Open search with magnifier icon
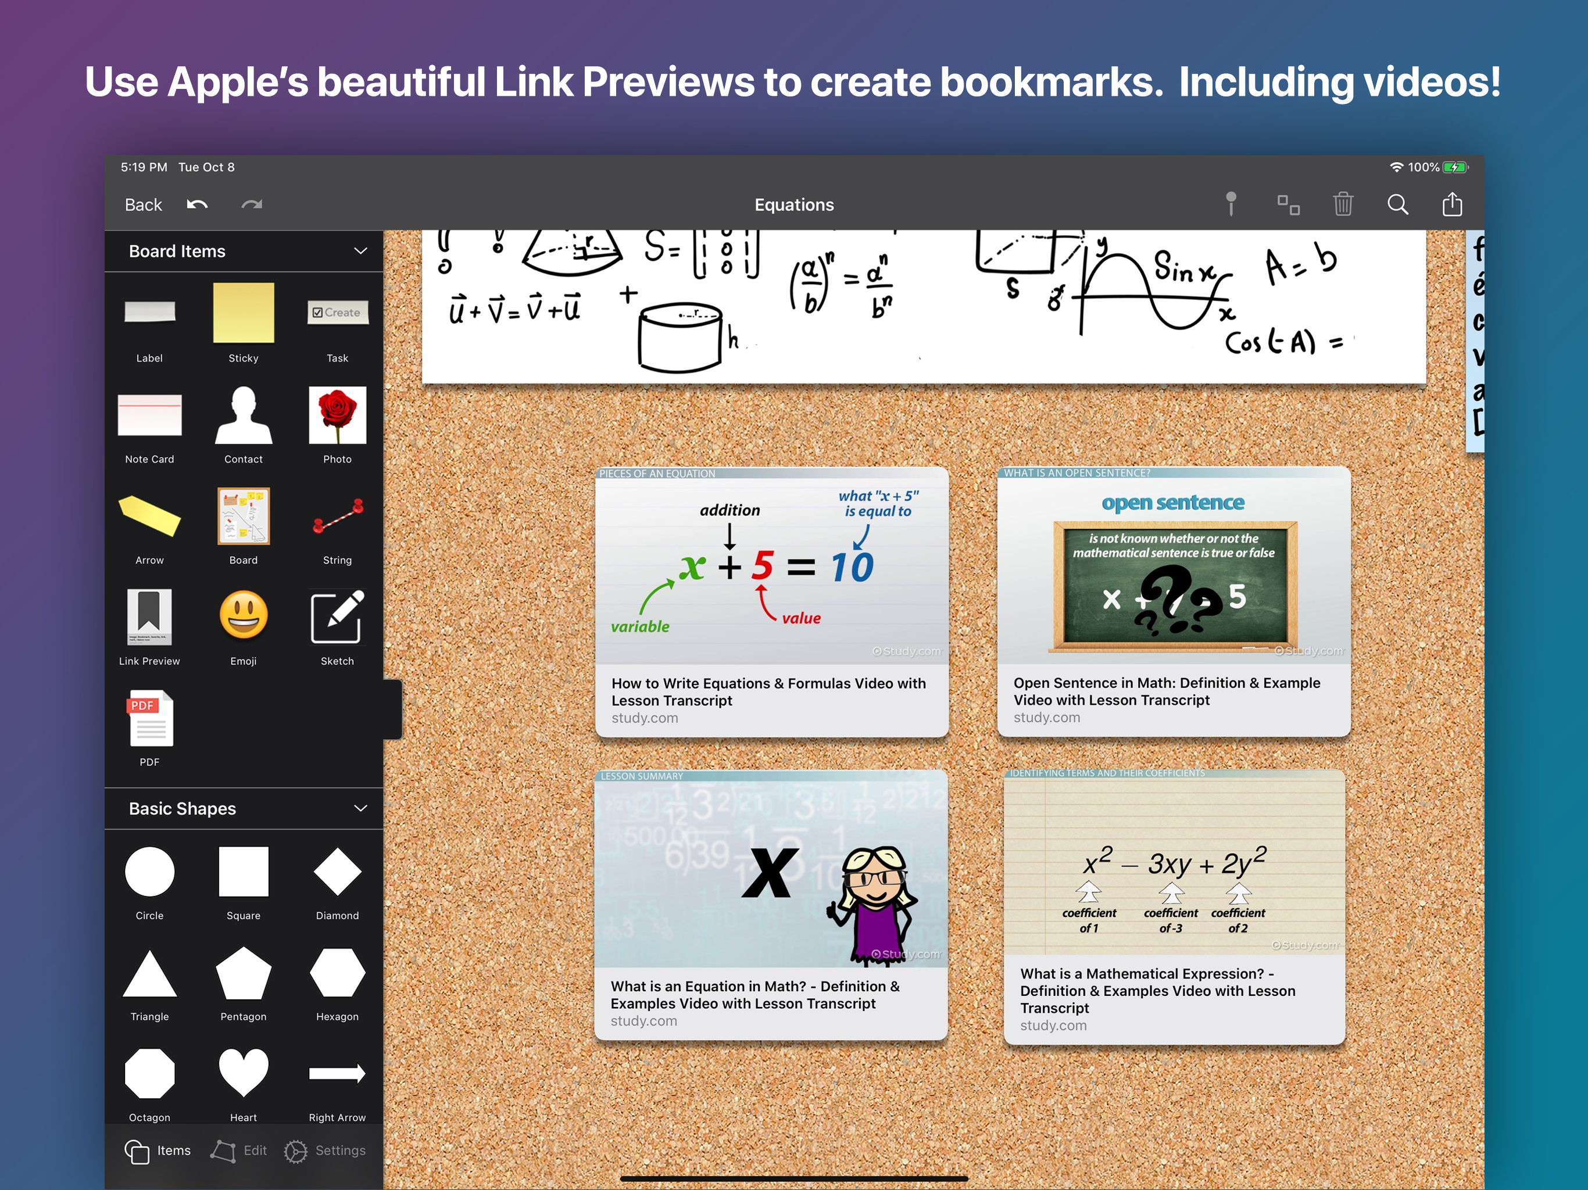Viewport: 1588px width, 1190px height. [x=1397, y=205]
